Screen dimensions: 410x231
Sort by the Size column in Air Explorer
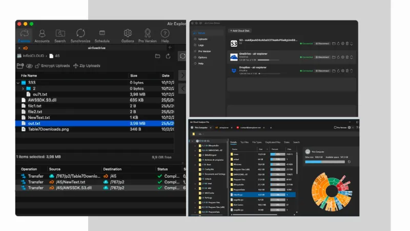coord(134,75)
